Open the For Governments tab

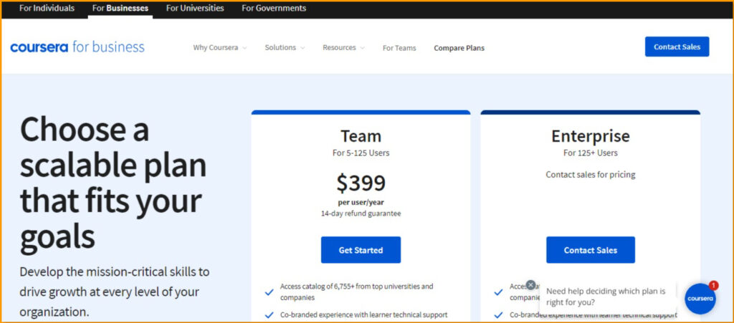click(x=274, y=9)
